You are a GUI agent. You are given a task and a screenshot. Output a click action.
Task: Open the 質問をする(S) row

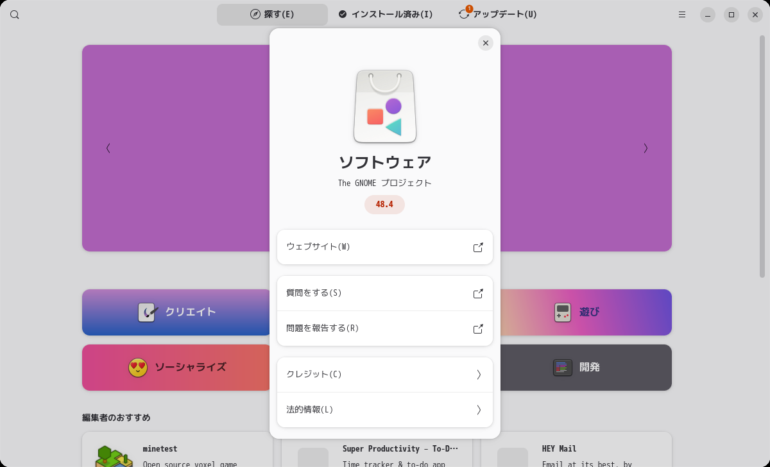pyautogui.click(x=385, y=293)
